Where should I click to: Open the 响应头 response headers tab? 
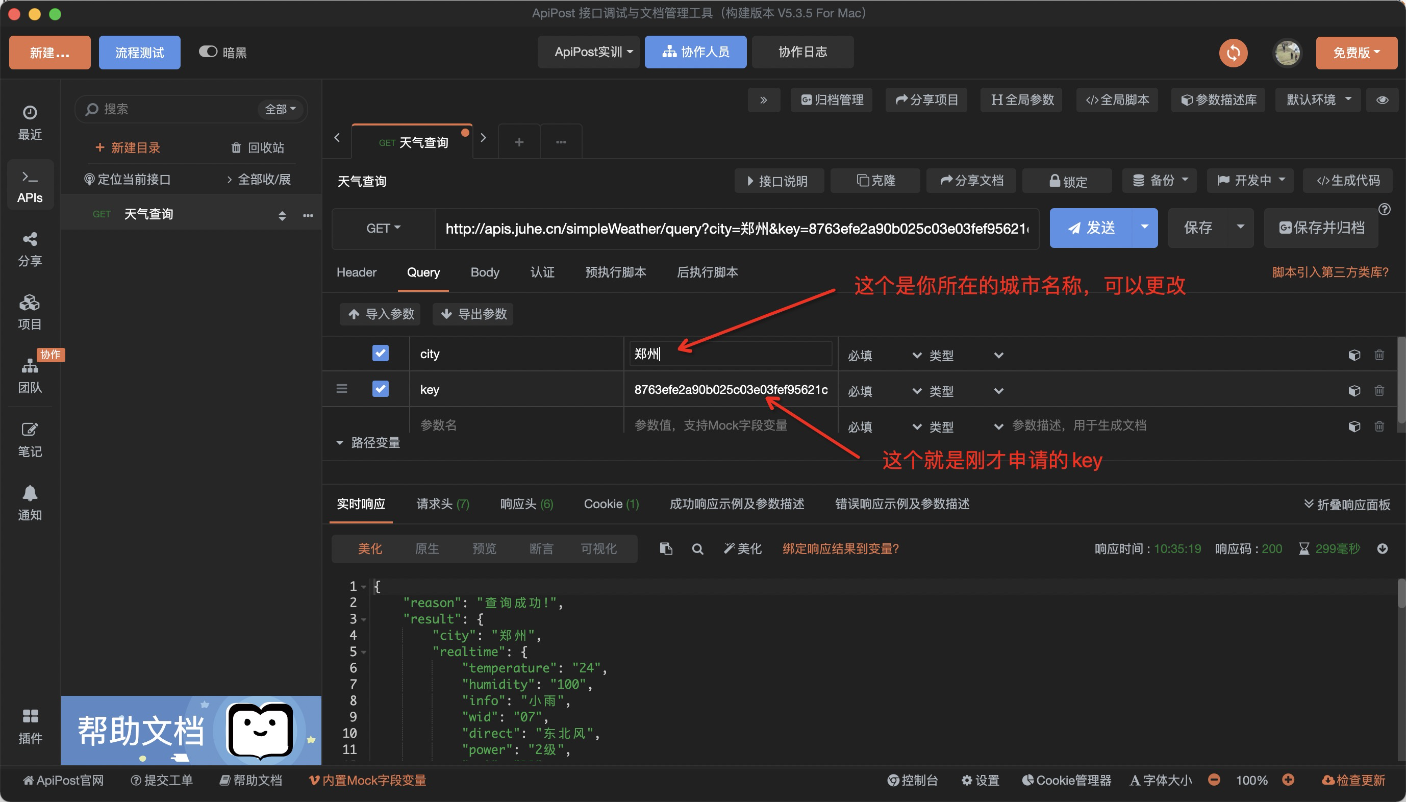tap(526, 504)
